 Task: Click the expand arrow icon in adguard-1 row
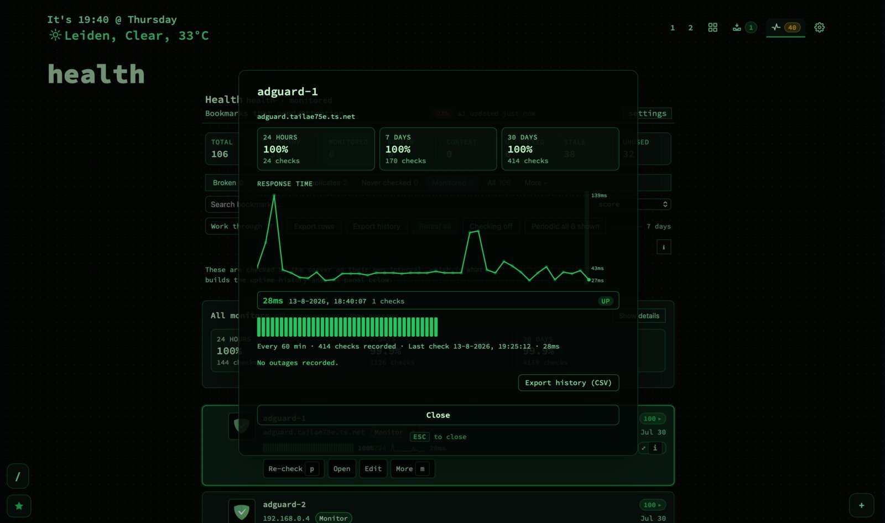tap(644, 448)
